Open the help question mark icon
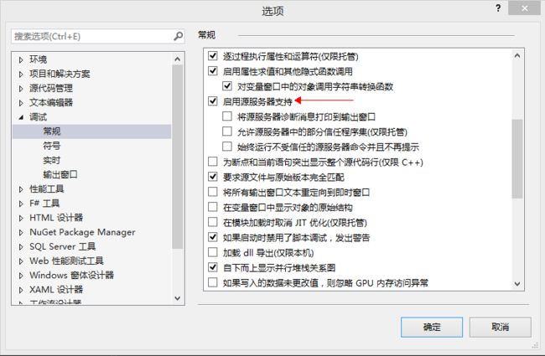The height and width of the screenshot is (356, 545). point(498,8)
